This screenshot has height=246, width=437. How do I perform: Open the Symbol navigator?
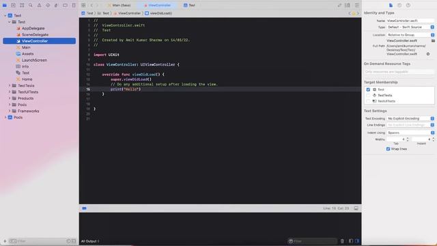tap(22, 5)
